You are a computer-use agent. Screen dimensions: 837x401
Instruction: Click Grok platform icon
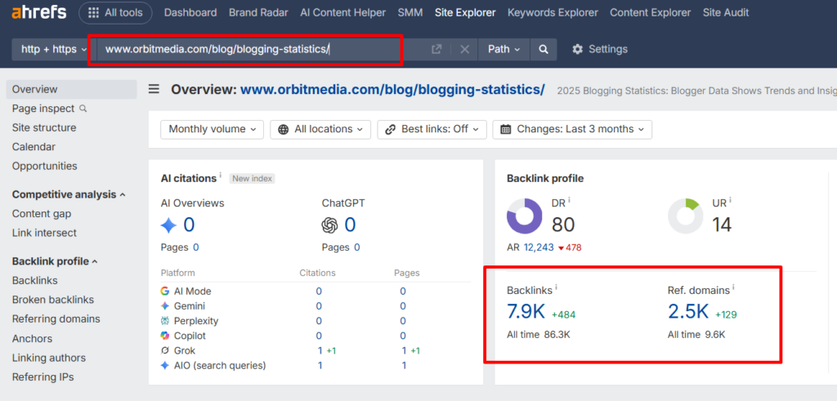point(165,351)
